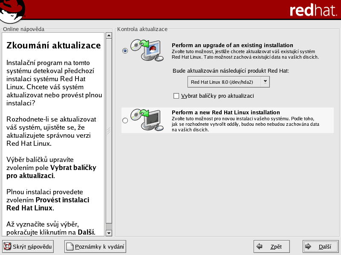Screen dimensions: 341x255
Task: Click the redhat wordmark in the banner
Action: (x=313, y=10)
